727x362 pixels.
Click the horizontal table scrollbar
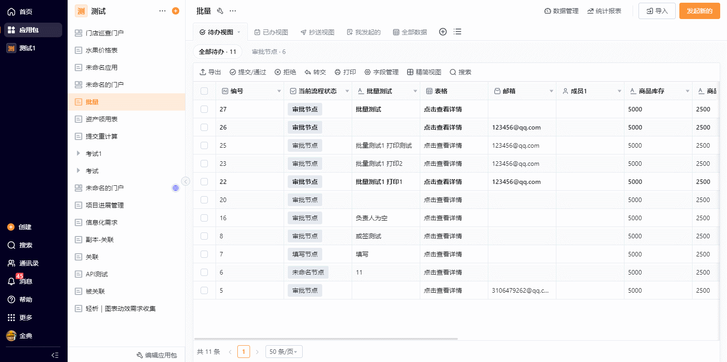[326, 338]
